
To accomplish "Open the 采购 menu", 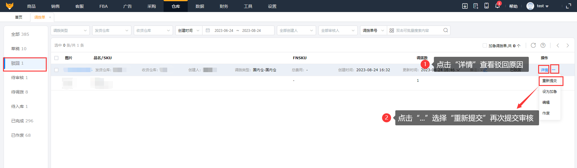I will (x=152, y=6).
